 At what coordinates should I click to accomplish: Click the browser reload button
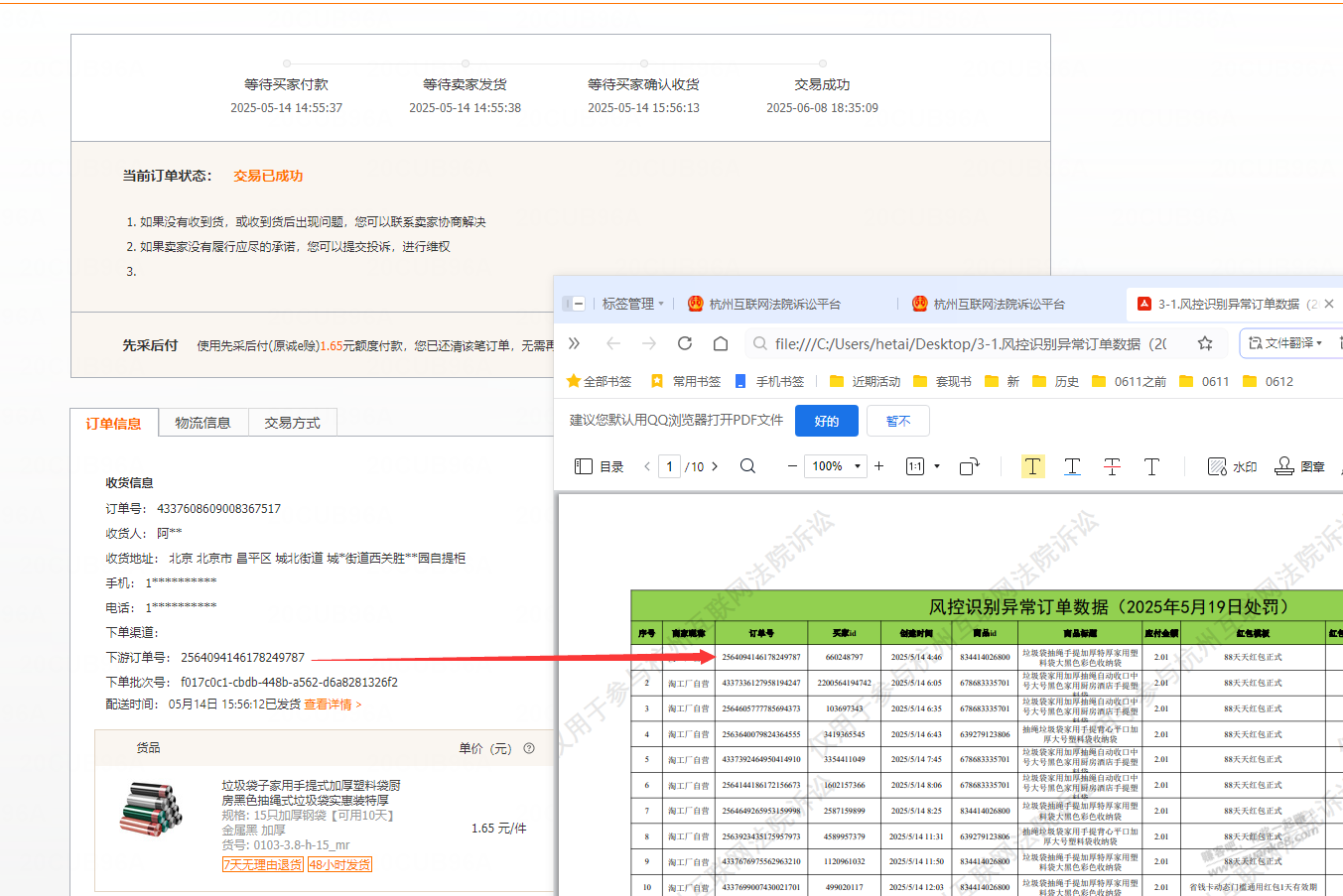685,343
